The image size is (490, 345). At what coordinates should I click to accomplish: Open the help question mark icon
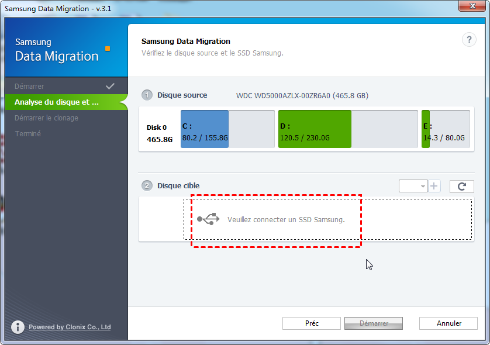(x=469, y=40)
